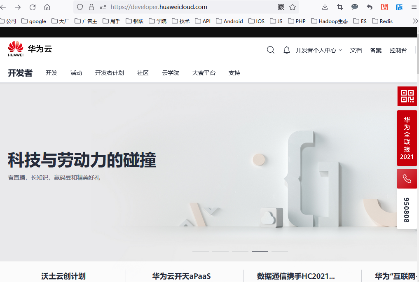Reload the page with the refresh icon
Viewport: 419px width, 282px height.
click(x=32, y=7)
